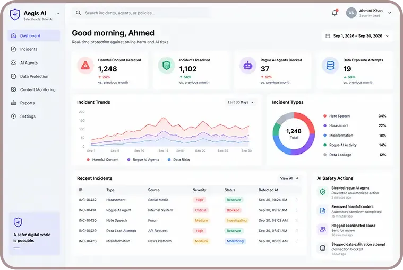Click Sep 30, 08:03 AM timestamp
The width and height of the screenshot is (403, 270).
pos(273,221)
